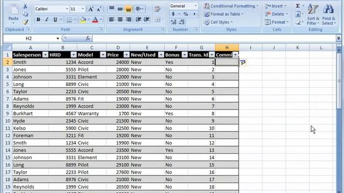344x193 pixels.
Task: Click the Insert Function fx button
Action: 88,39
